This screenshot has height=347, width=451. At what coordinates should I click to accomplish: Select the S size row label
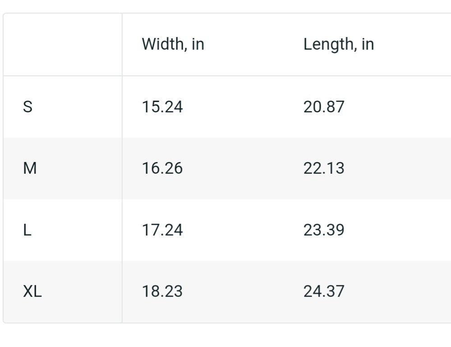tap(28, 107)
